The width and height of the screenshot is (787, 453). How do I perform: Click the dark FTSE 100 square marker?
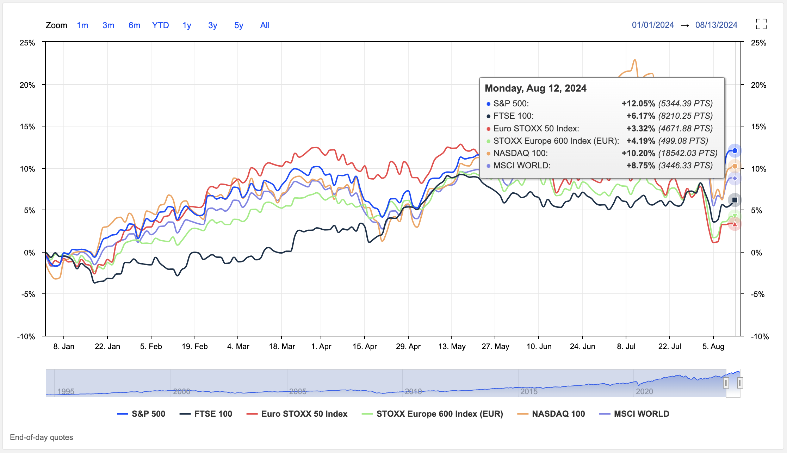coord(735,200)
